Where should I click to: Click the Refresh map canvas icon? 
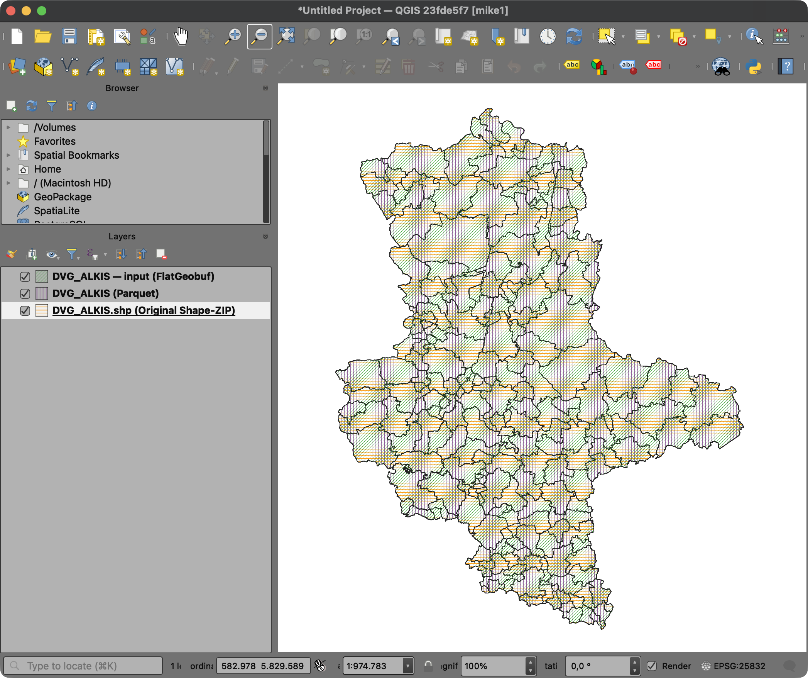pos(574,37)
